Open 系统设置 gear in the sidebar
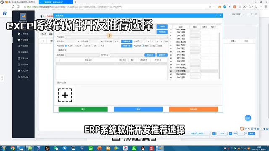The image size is (269, 151). 23,77
